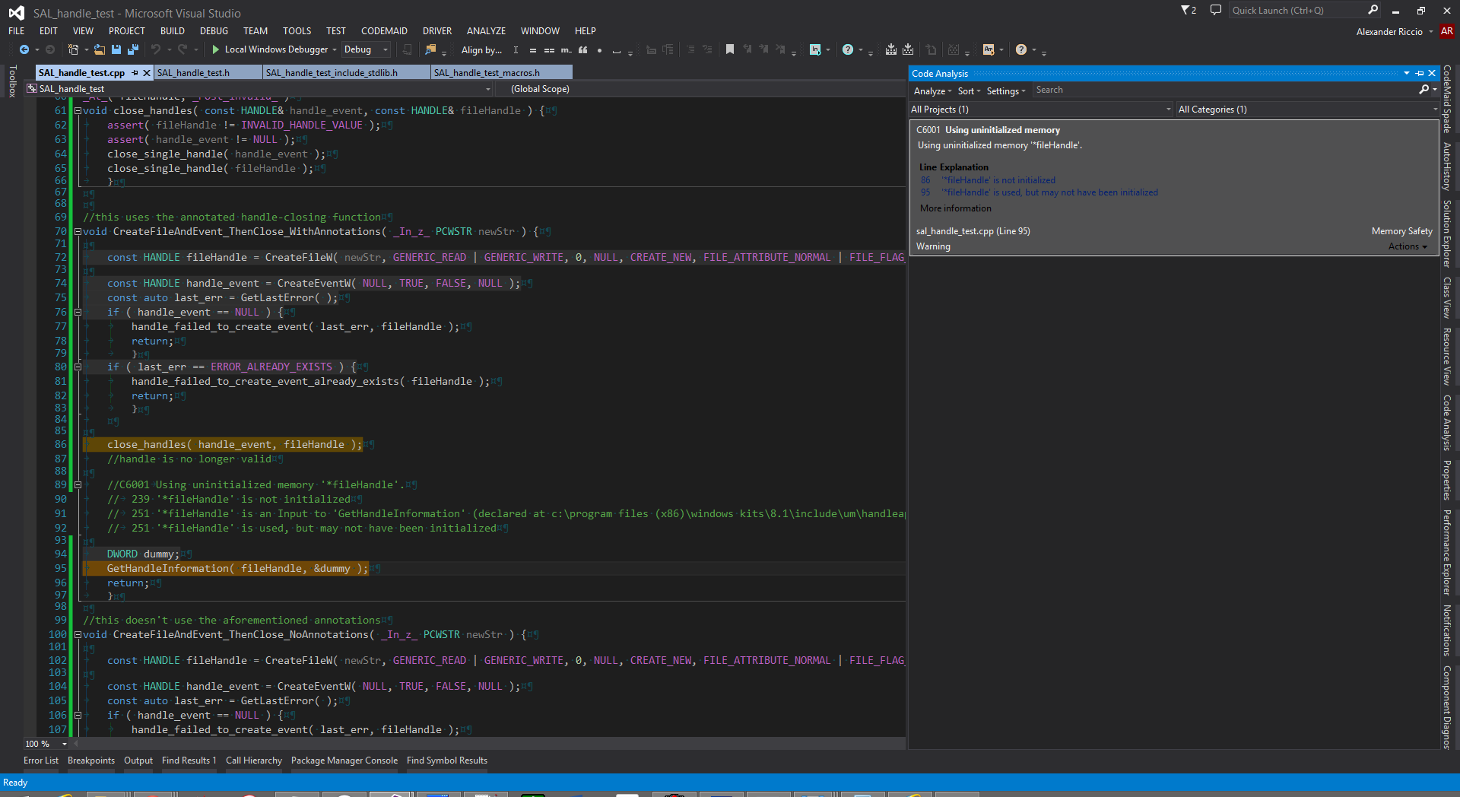Start Local Windows Debugger play button
Screen dimensions: 1460x797
pos(216,50)
